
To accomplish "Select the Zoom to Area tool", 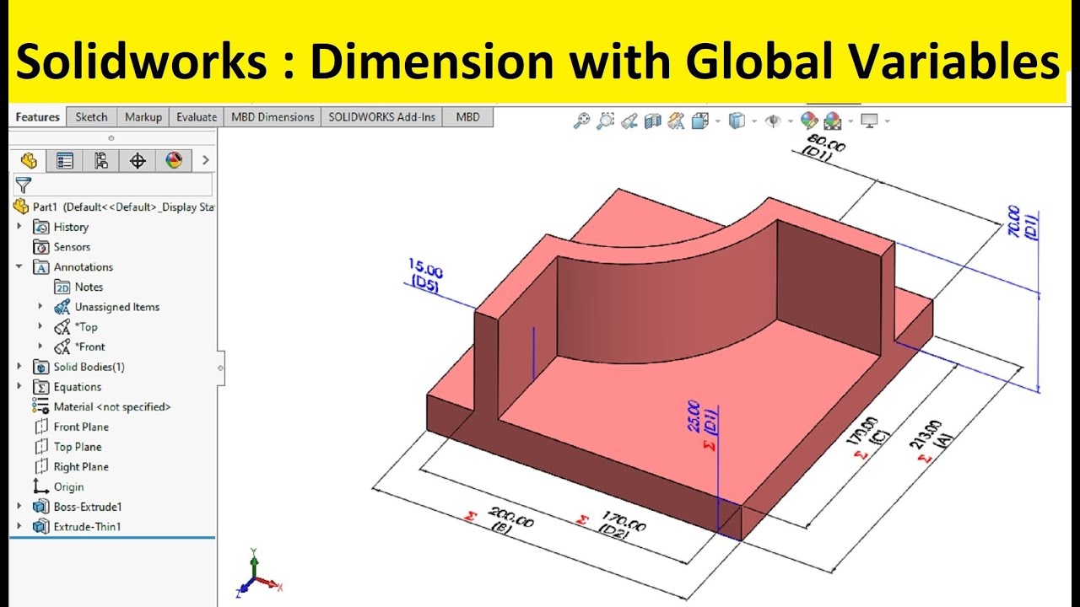I will [x=605, y=121].
